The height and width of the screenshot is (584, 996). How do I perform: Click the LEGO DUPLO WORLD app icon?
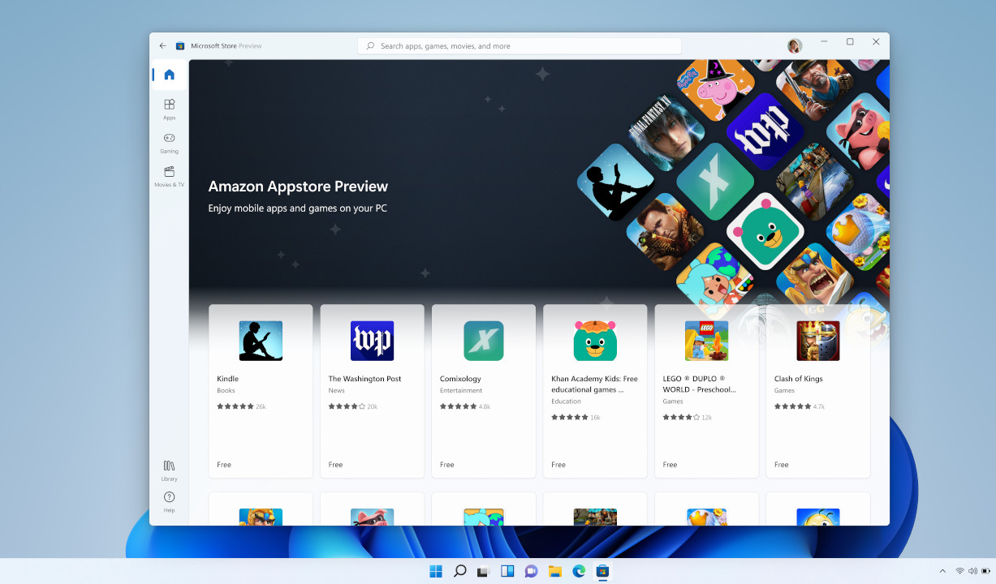(706, 341)
